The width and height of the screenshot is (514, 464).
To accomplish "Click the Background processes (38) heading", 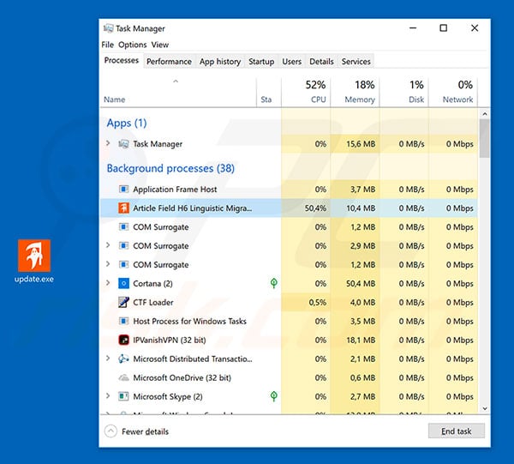I will point(170,168).
